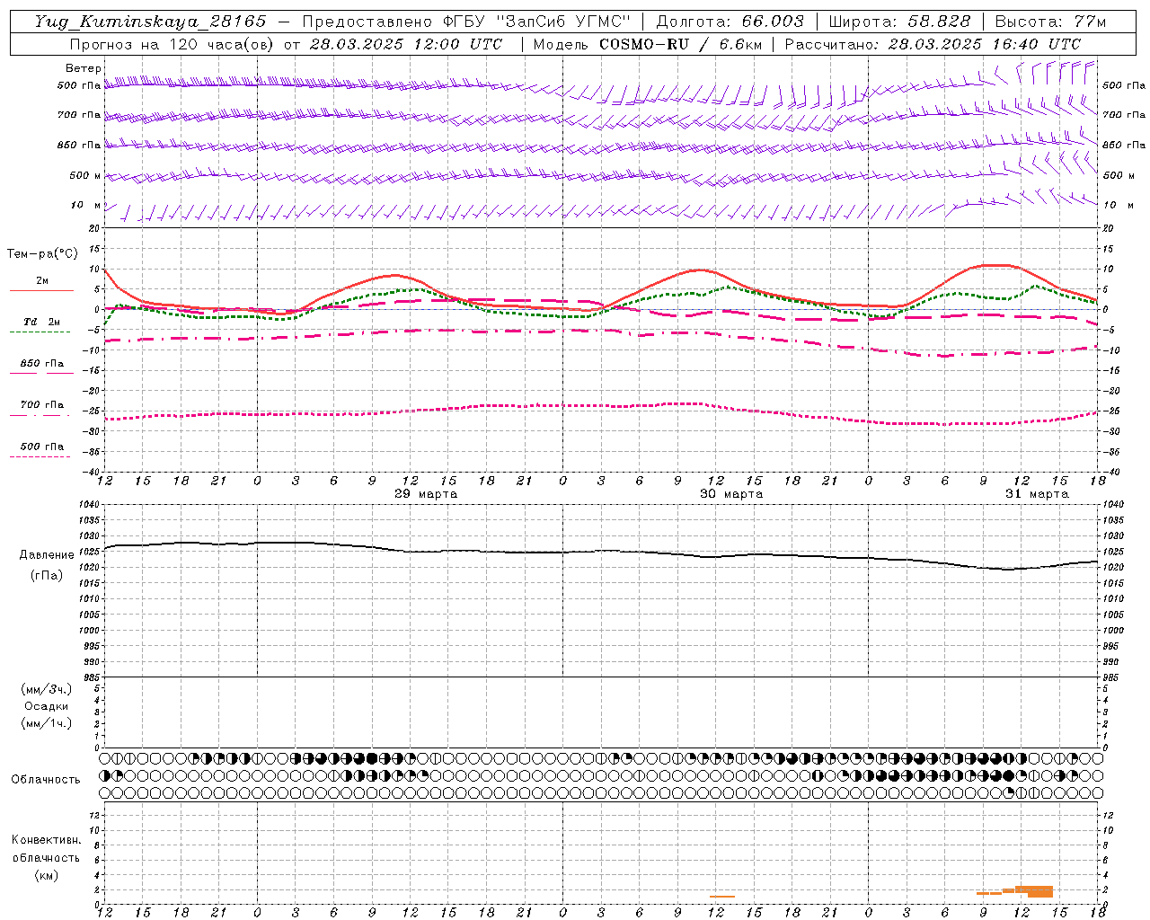Viewport: 1150px width, 920px height.
Task: Click the forecast start 28.03.2025 12:00 UTC
Action: point(405,44)
